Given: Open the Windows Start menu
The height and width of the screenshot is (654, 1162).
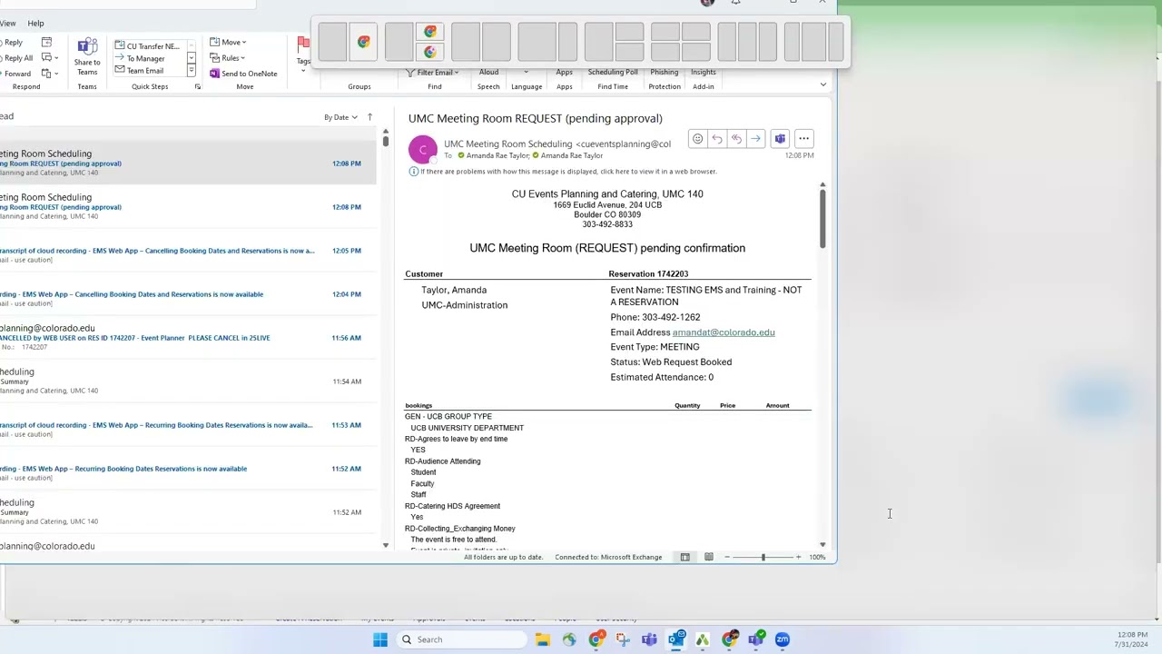Looking at the screenshot, I should pyautogui.click(x=380, y=639).
